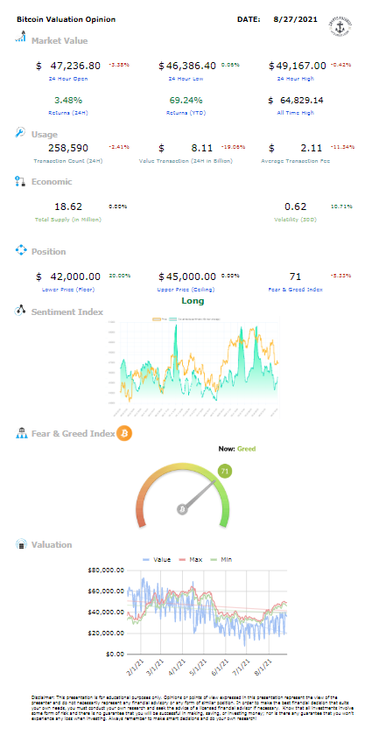Click the Fear & Greed gauge arc

click(x=184, y=494)
